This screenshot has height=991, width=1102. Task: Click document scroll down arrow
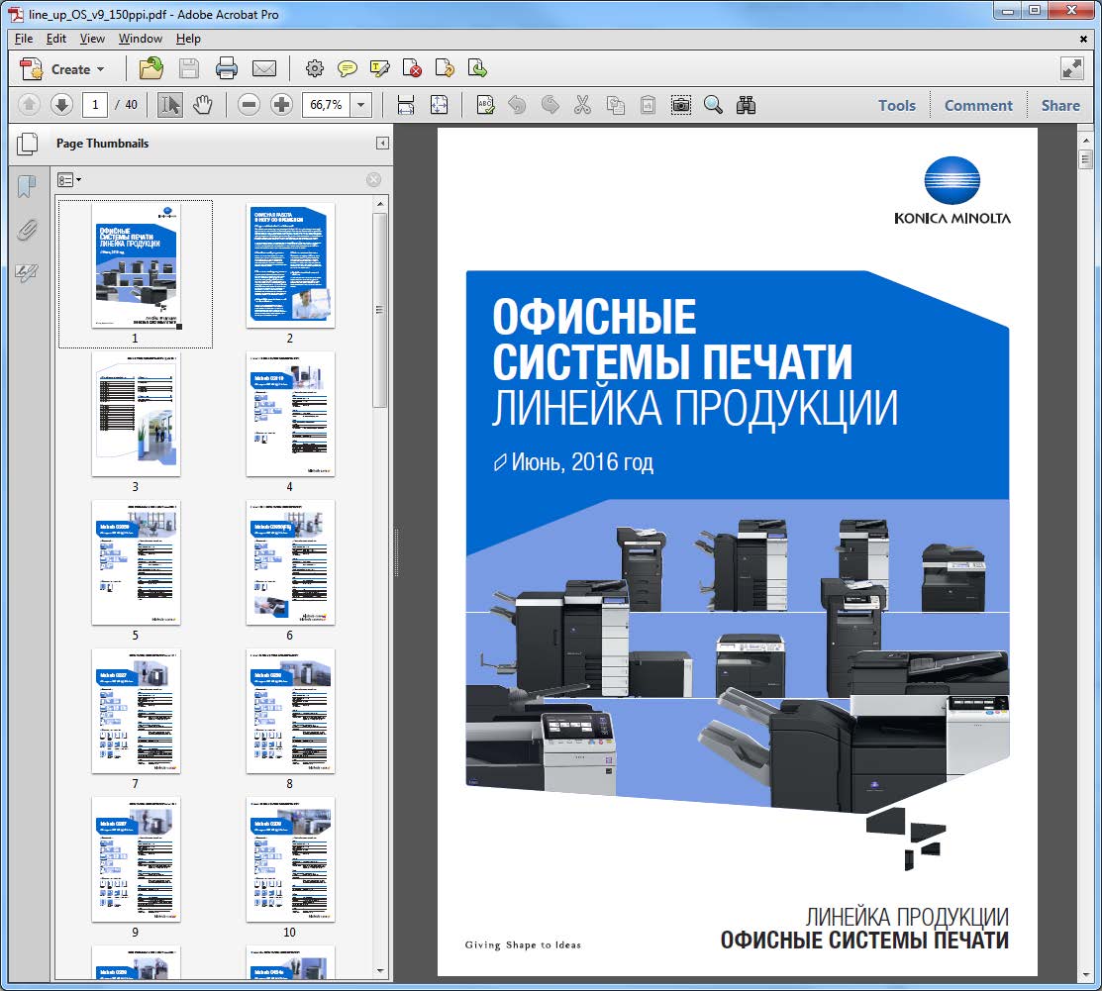(x=1086, y=975)
